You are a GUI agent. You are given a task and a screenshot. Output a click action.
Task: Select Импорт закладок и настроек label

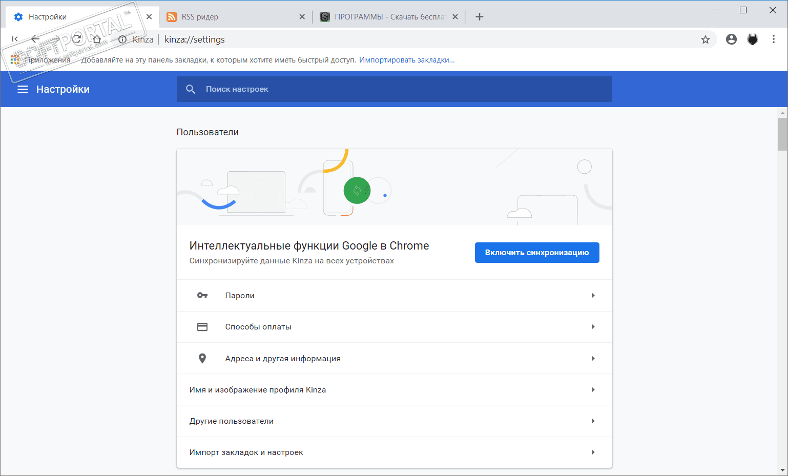pos(246,452)
